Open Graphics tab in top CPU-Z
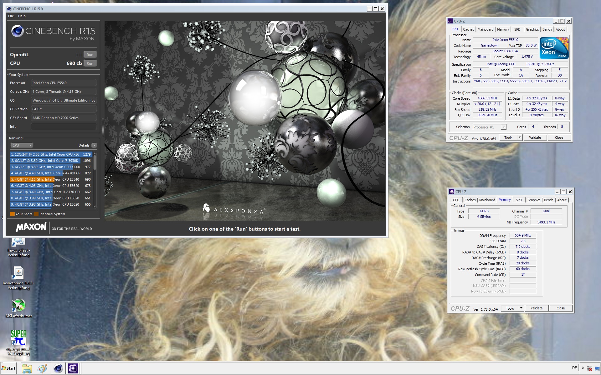Viewport: 601px width, 375px height. coord(532,29)
